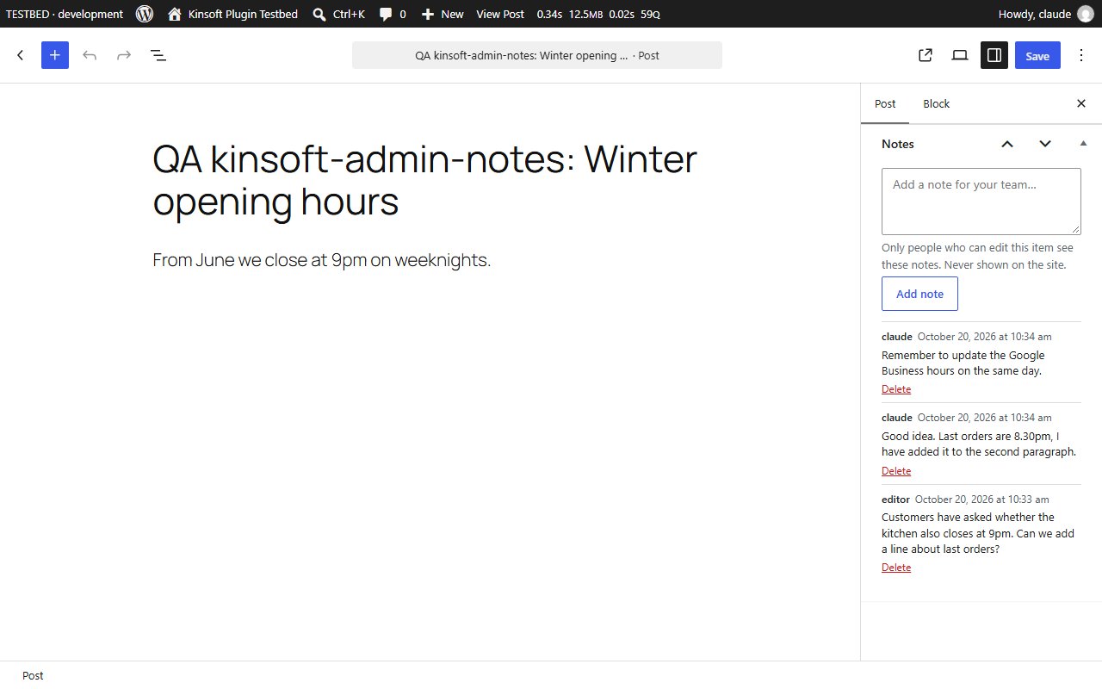This screenshot has height=689, width=1102.
Task: Switch to the Block tab
Action: [936, 103]
